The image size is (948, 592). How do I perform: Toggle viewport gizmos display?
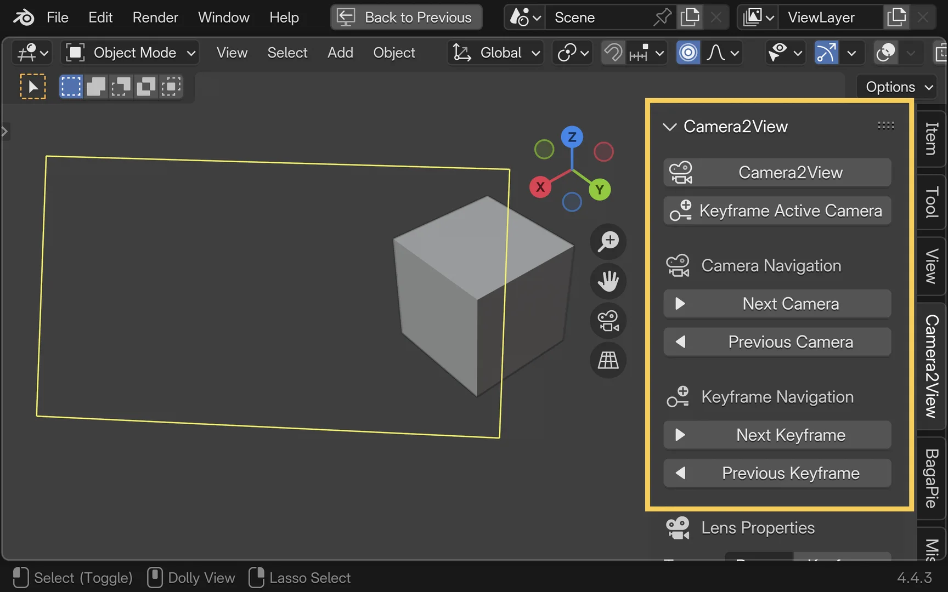(x=826, y=53)
